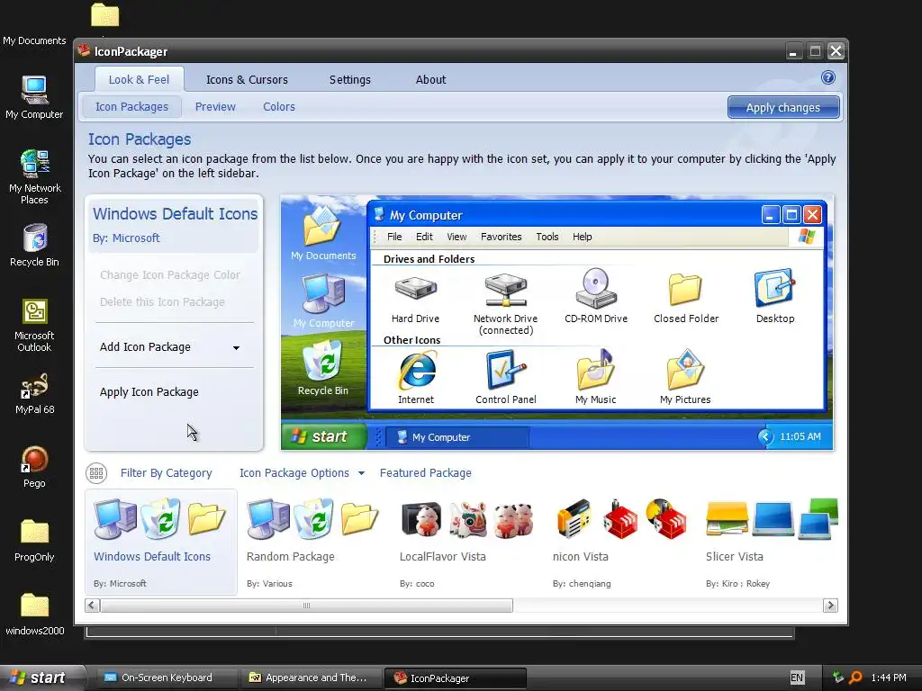Switch to Preview sub-tab
Image resolution: width=922 pixels, height=691 pixels.
tap(215, 107)
